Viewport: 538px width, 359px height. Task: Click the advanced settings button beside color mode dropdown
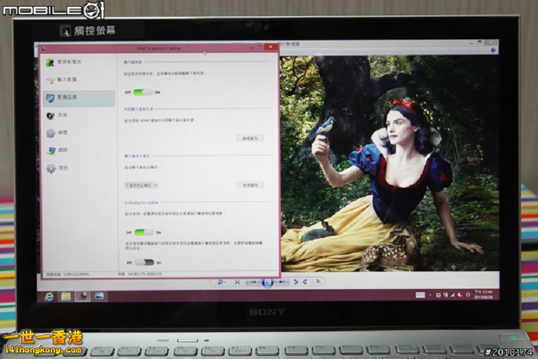(250, 185)
